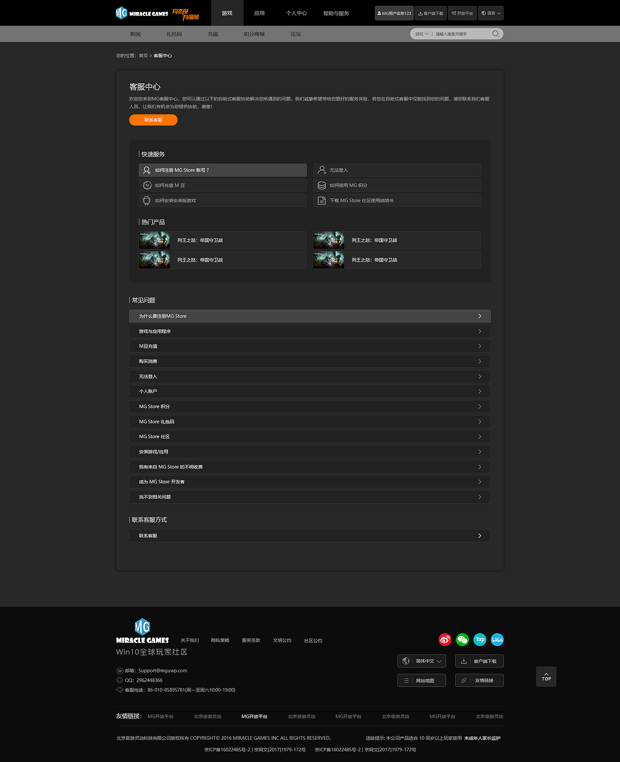
Task: Open the 语言 language dropdown in header
Action: (491, 13)
